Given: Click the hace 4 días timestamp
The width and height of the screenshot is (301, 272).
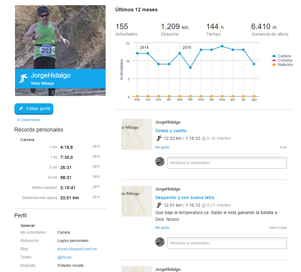Looking at the screenshot, I should coord(278,228).
